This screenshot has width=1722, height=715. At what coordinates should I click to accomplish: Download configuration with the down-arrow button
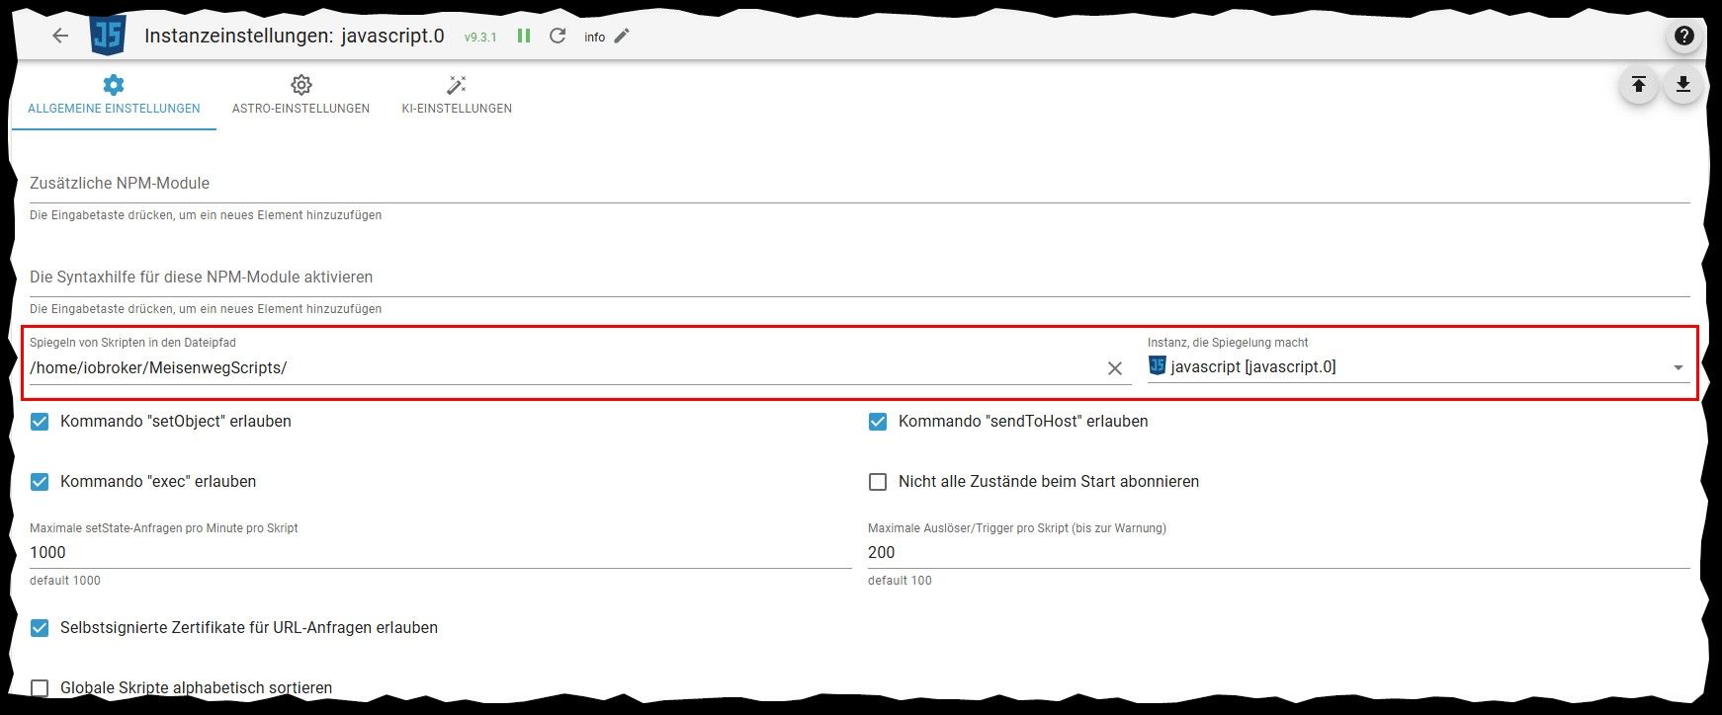[1683, 85]
